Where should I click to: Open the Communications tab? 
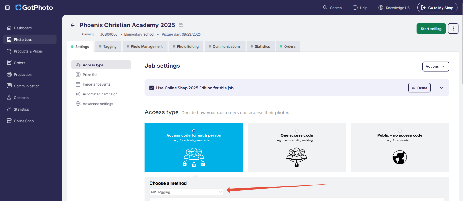[225, 46]
